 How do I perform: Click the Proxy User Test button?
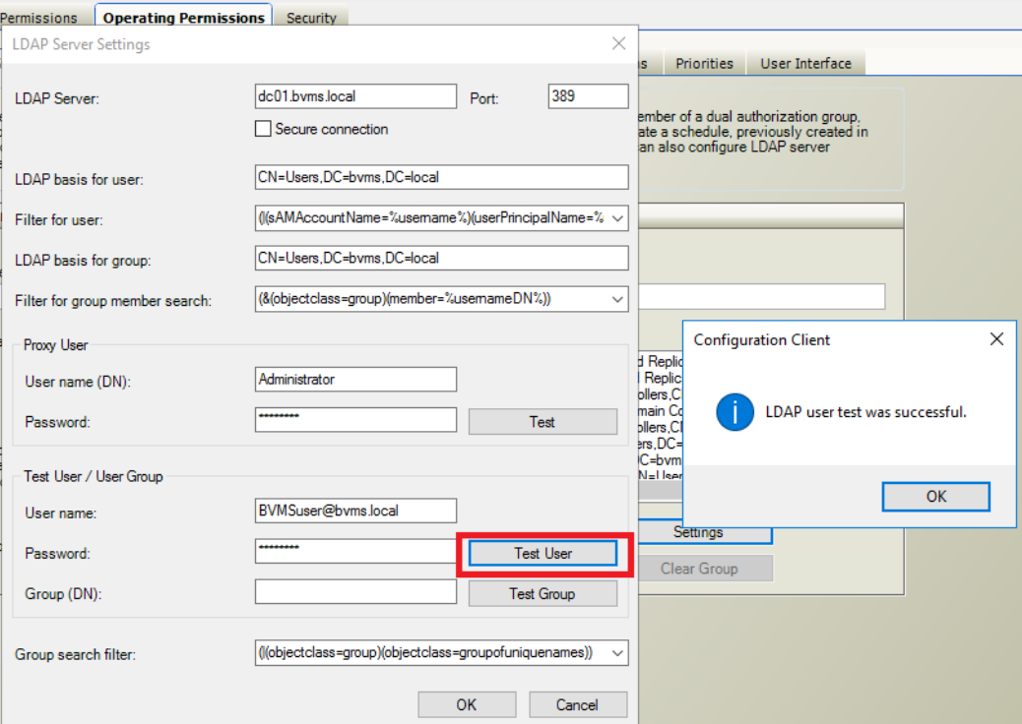tap(542, 422)
